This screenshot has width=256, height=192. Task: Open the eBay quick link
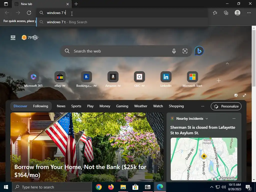tap(60, 79)
